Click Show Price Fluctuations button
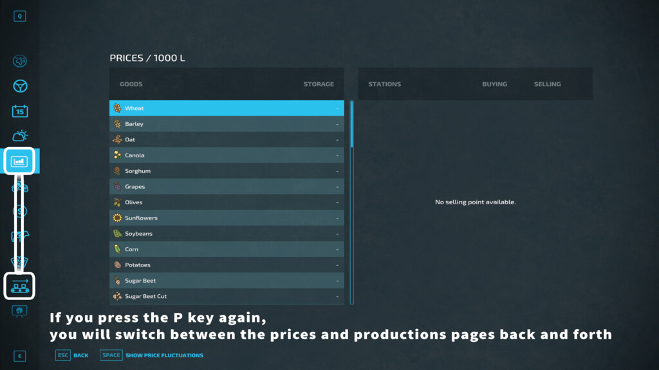The width and height of the screenshot is (659, 370). click(152, 355)
